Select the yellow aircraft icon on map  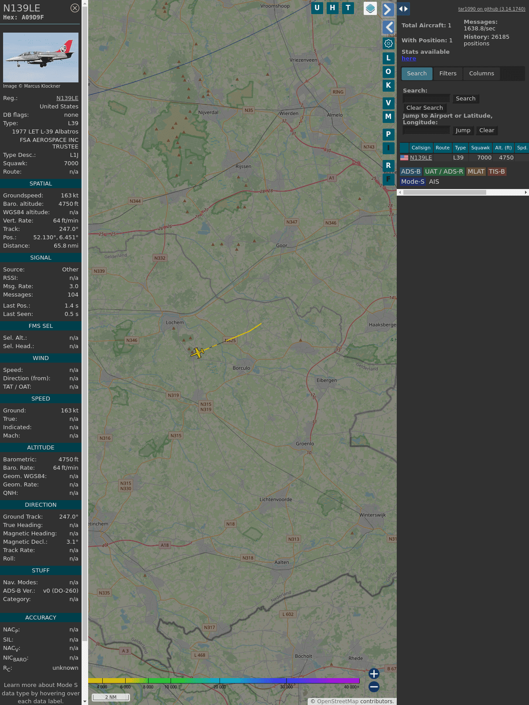point(198,352)
